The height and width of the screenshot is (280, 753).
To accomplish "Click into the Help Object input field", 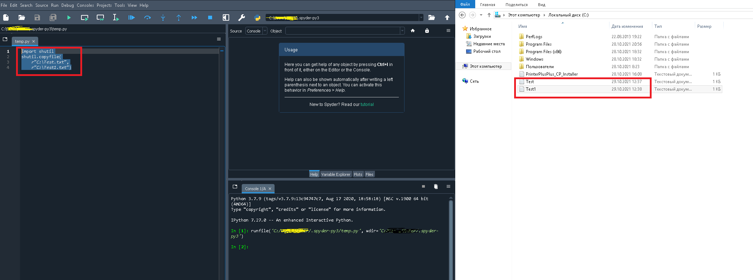I will tap(343, 31).
